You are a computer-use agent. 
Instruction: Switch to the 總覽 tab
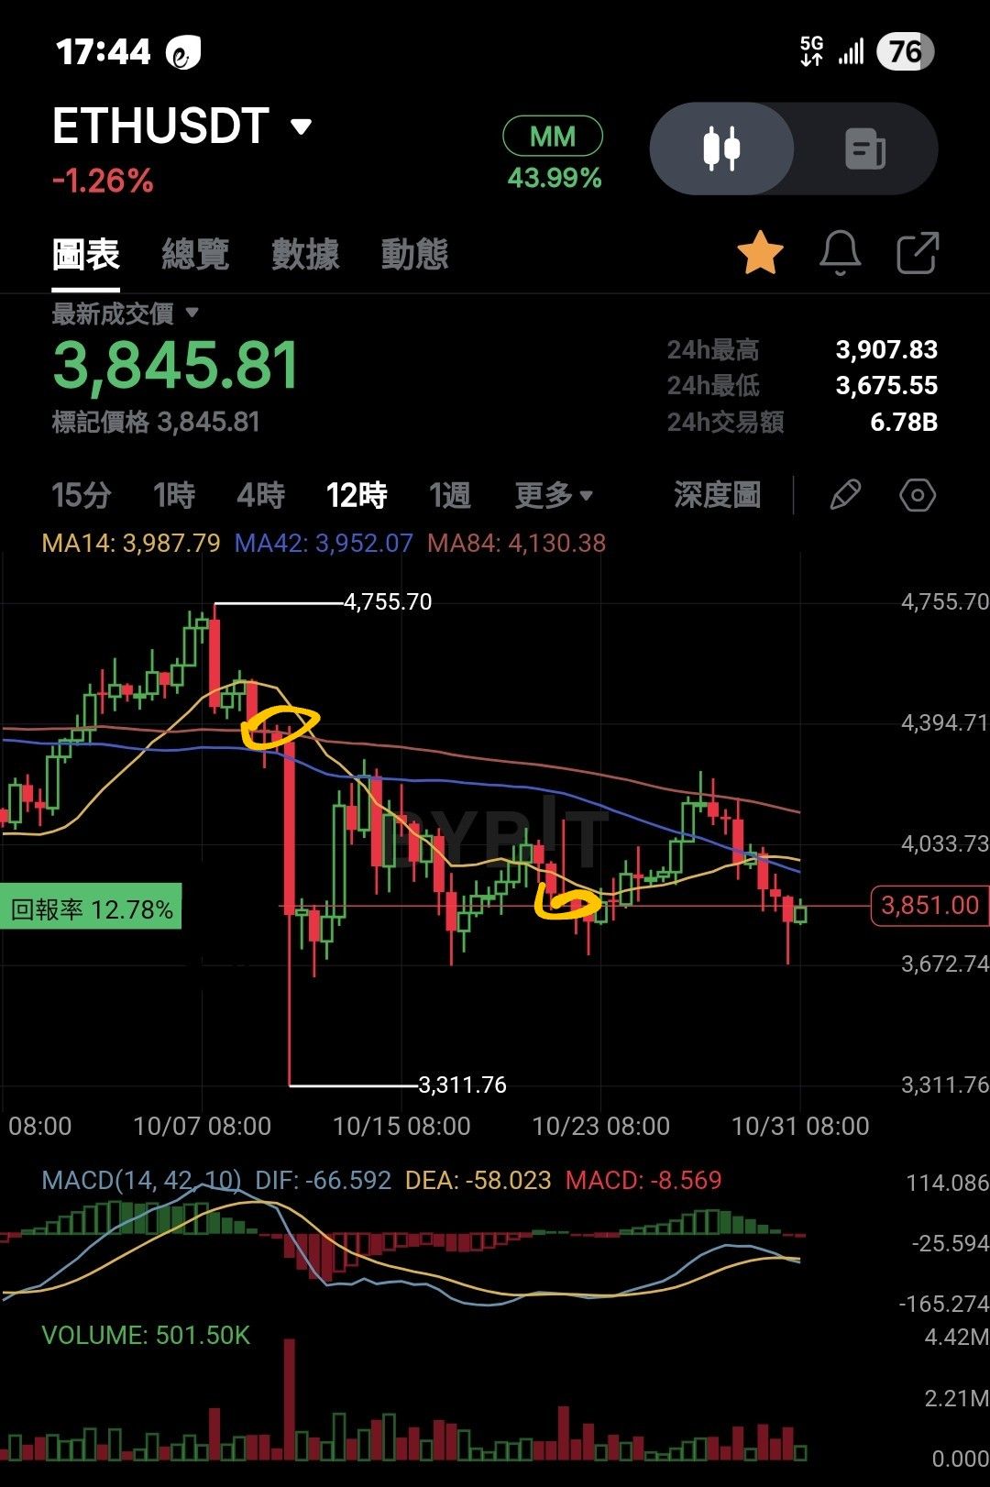click(195, 254)
